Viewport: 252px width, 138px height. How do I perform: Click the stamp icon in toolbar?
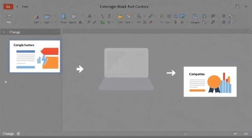pyautogui.click(x=139, y=16)
